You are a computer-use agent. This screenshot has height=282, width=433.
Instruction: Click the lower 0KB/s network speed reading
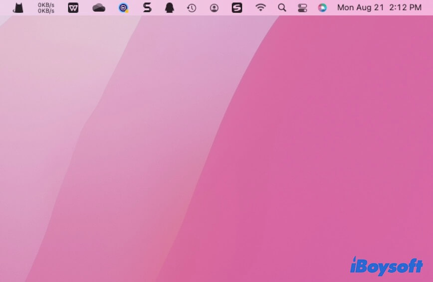point(46,11)
